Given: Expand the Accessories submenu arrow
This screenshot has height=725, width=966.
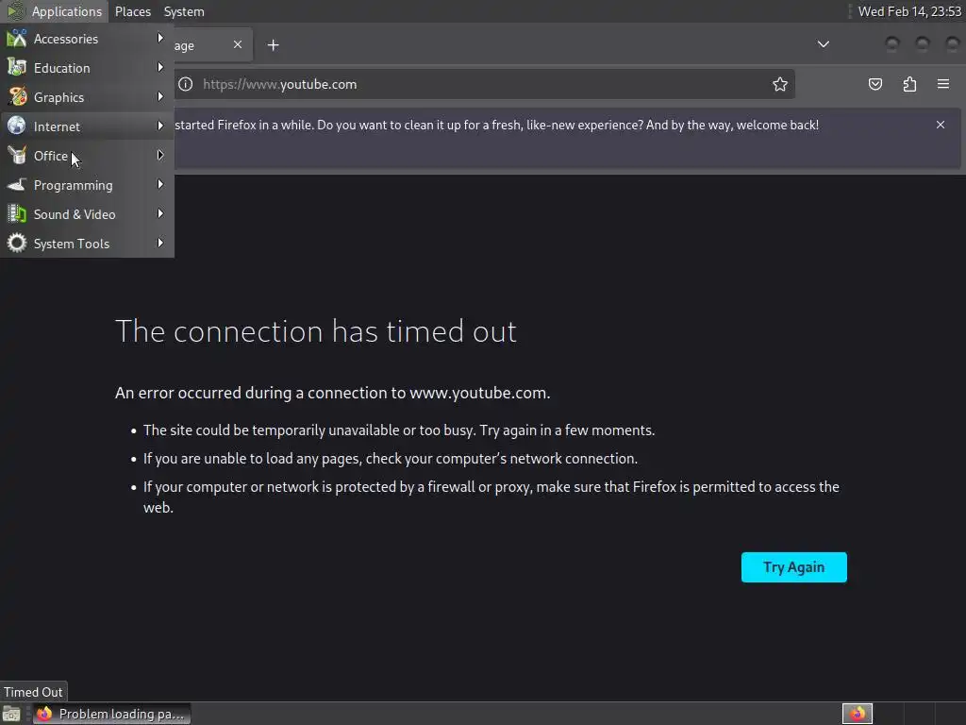Looking at the screenshot, I should [x=160, y=38].
